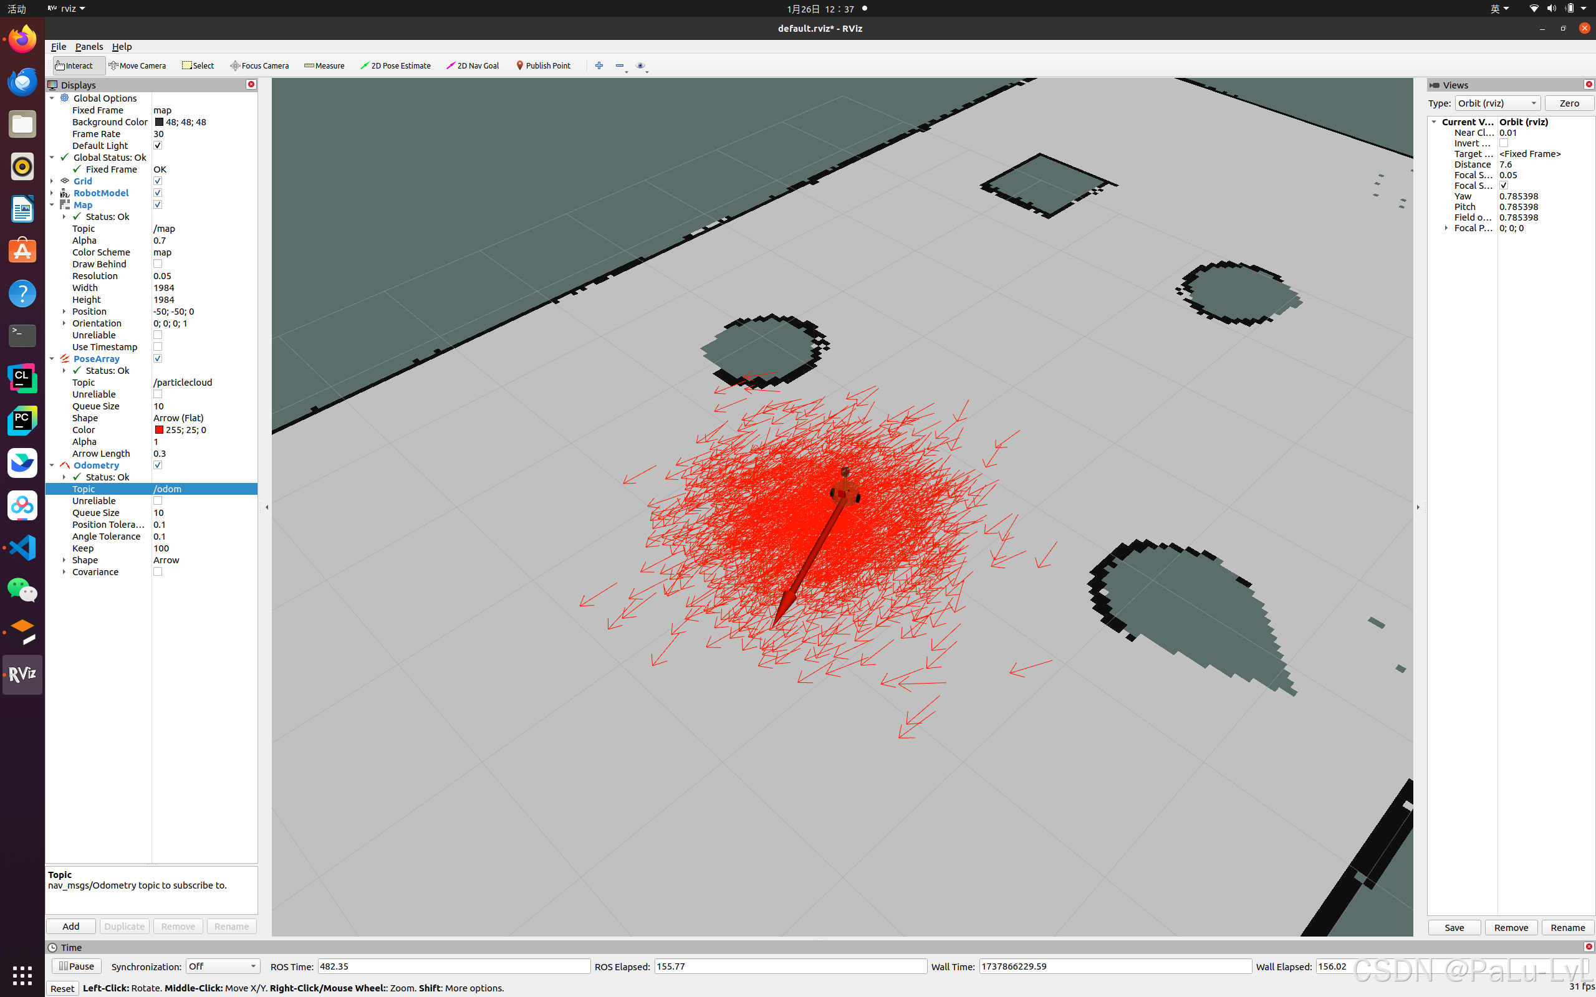Pick the 2D Nav Goal tool
The height and width of the screenshot is (997, 1596).
coord(473,65)
